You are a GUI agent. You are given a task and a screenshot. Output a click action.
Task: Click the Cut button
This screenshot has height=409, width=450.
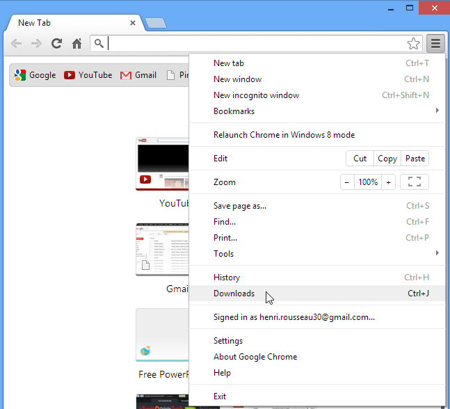[x=360, y=159]
